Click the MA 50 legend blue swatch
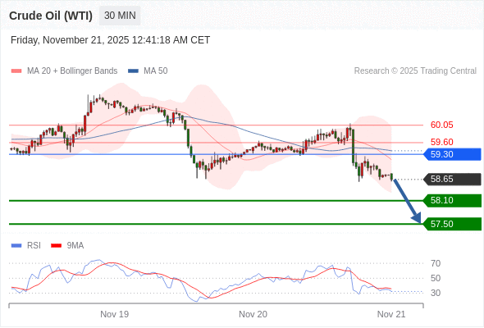The image size is (484, 328). (133, 71)
